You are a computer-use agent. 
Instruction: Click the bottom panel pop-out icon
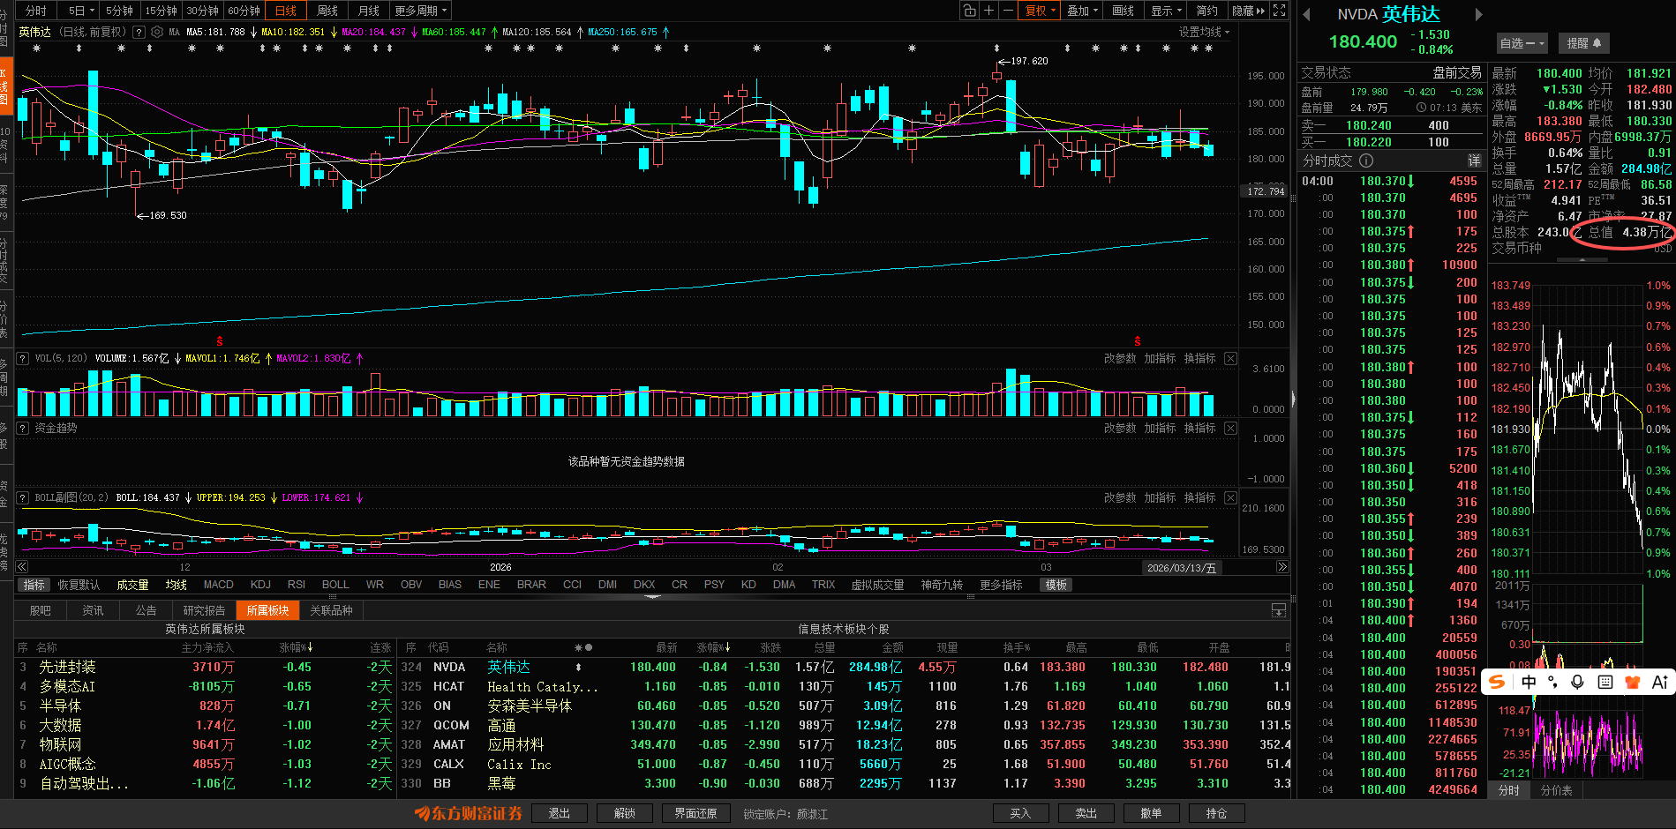pos(1278,610)
